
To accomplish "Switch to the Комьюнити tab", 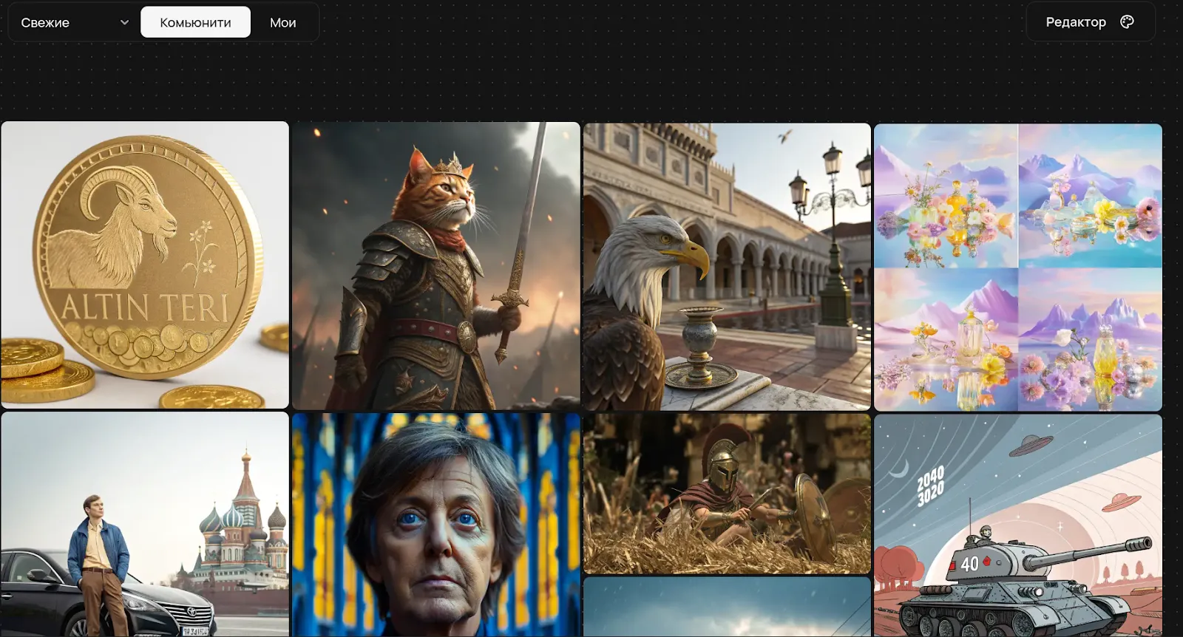I will click(195, 22).
